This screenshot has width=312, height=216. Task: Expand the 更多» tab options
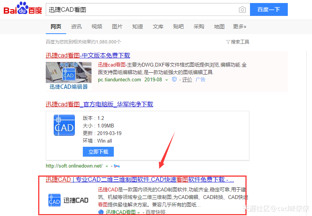tap(239, 26)
